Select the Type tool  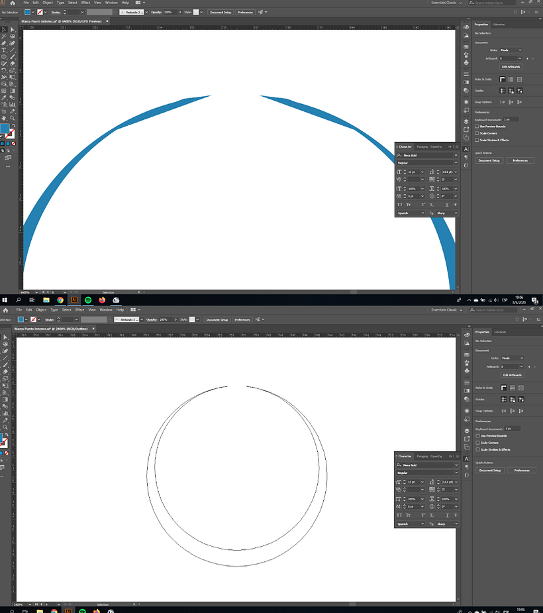click(4, 49)
